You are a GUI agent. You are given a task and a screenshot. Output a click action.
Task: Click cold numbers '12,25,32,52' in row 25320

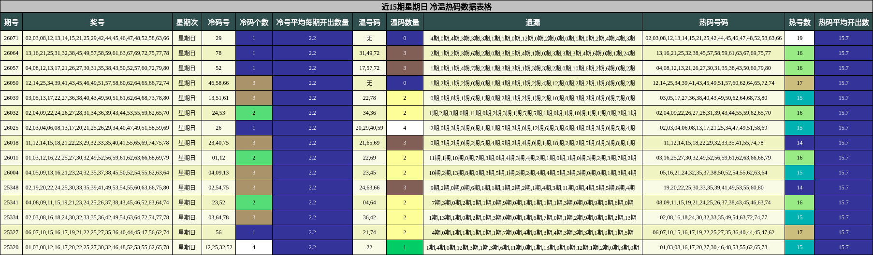(218, 247)
